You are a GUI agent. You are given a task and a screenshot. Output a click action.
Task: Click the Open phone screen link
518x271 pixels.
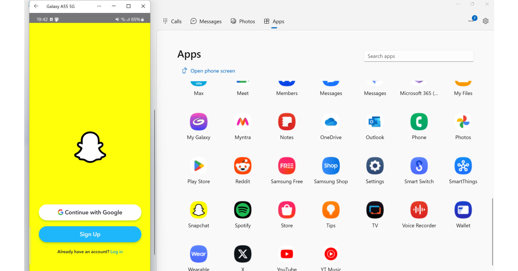click(x=208, y=71)
